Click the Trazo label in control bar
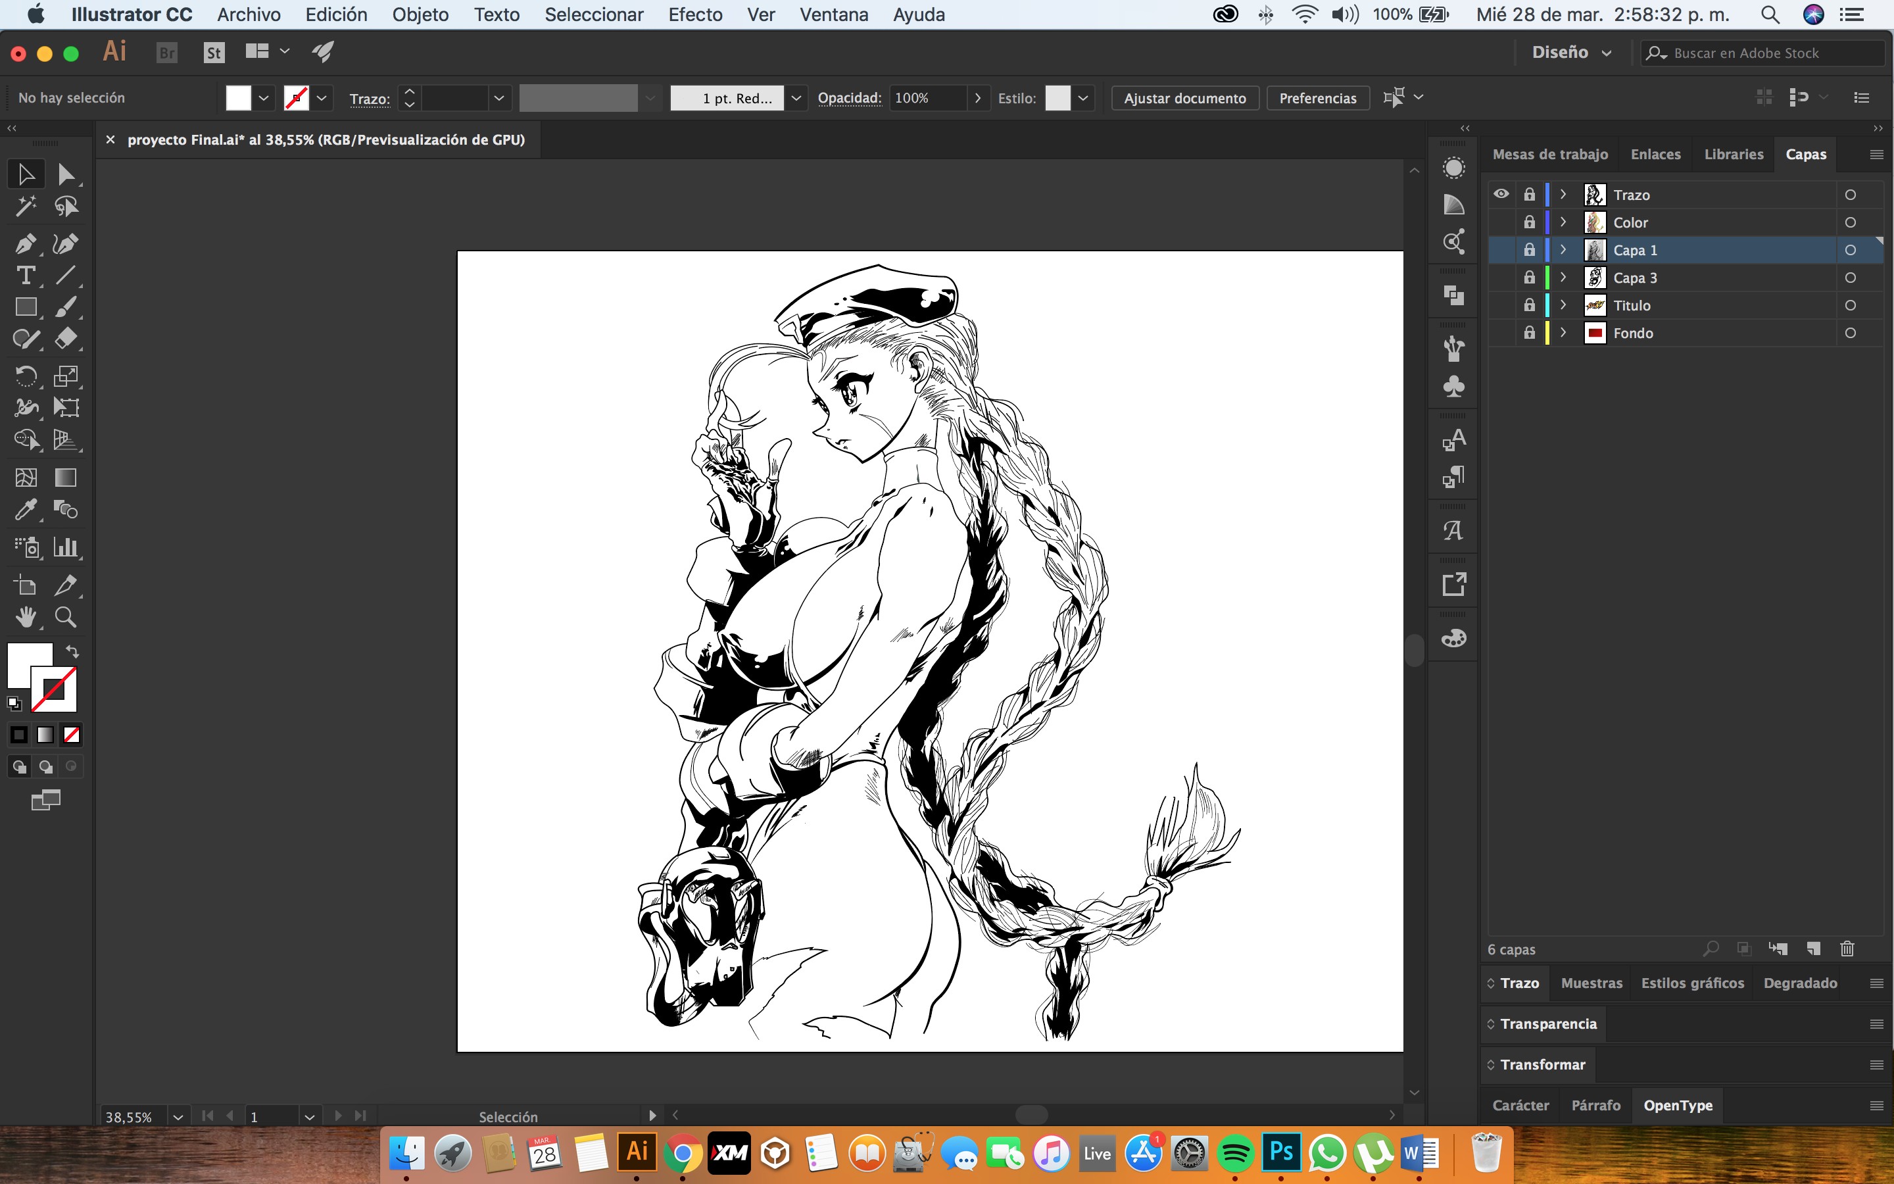This screenshot has height=1184, width=1894. [x=370, y=99]
